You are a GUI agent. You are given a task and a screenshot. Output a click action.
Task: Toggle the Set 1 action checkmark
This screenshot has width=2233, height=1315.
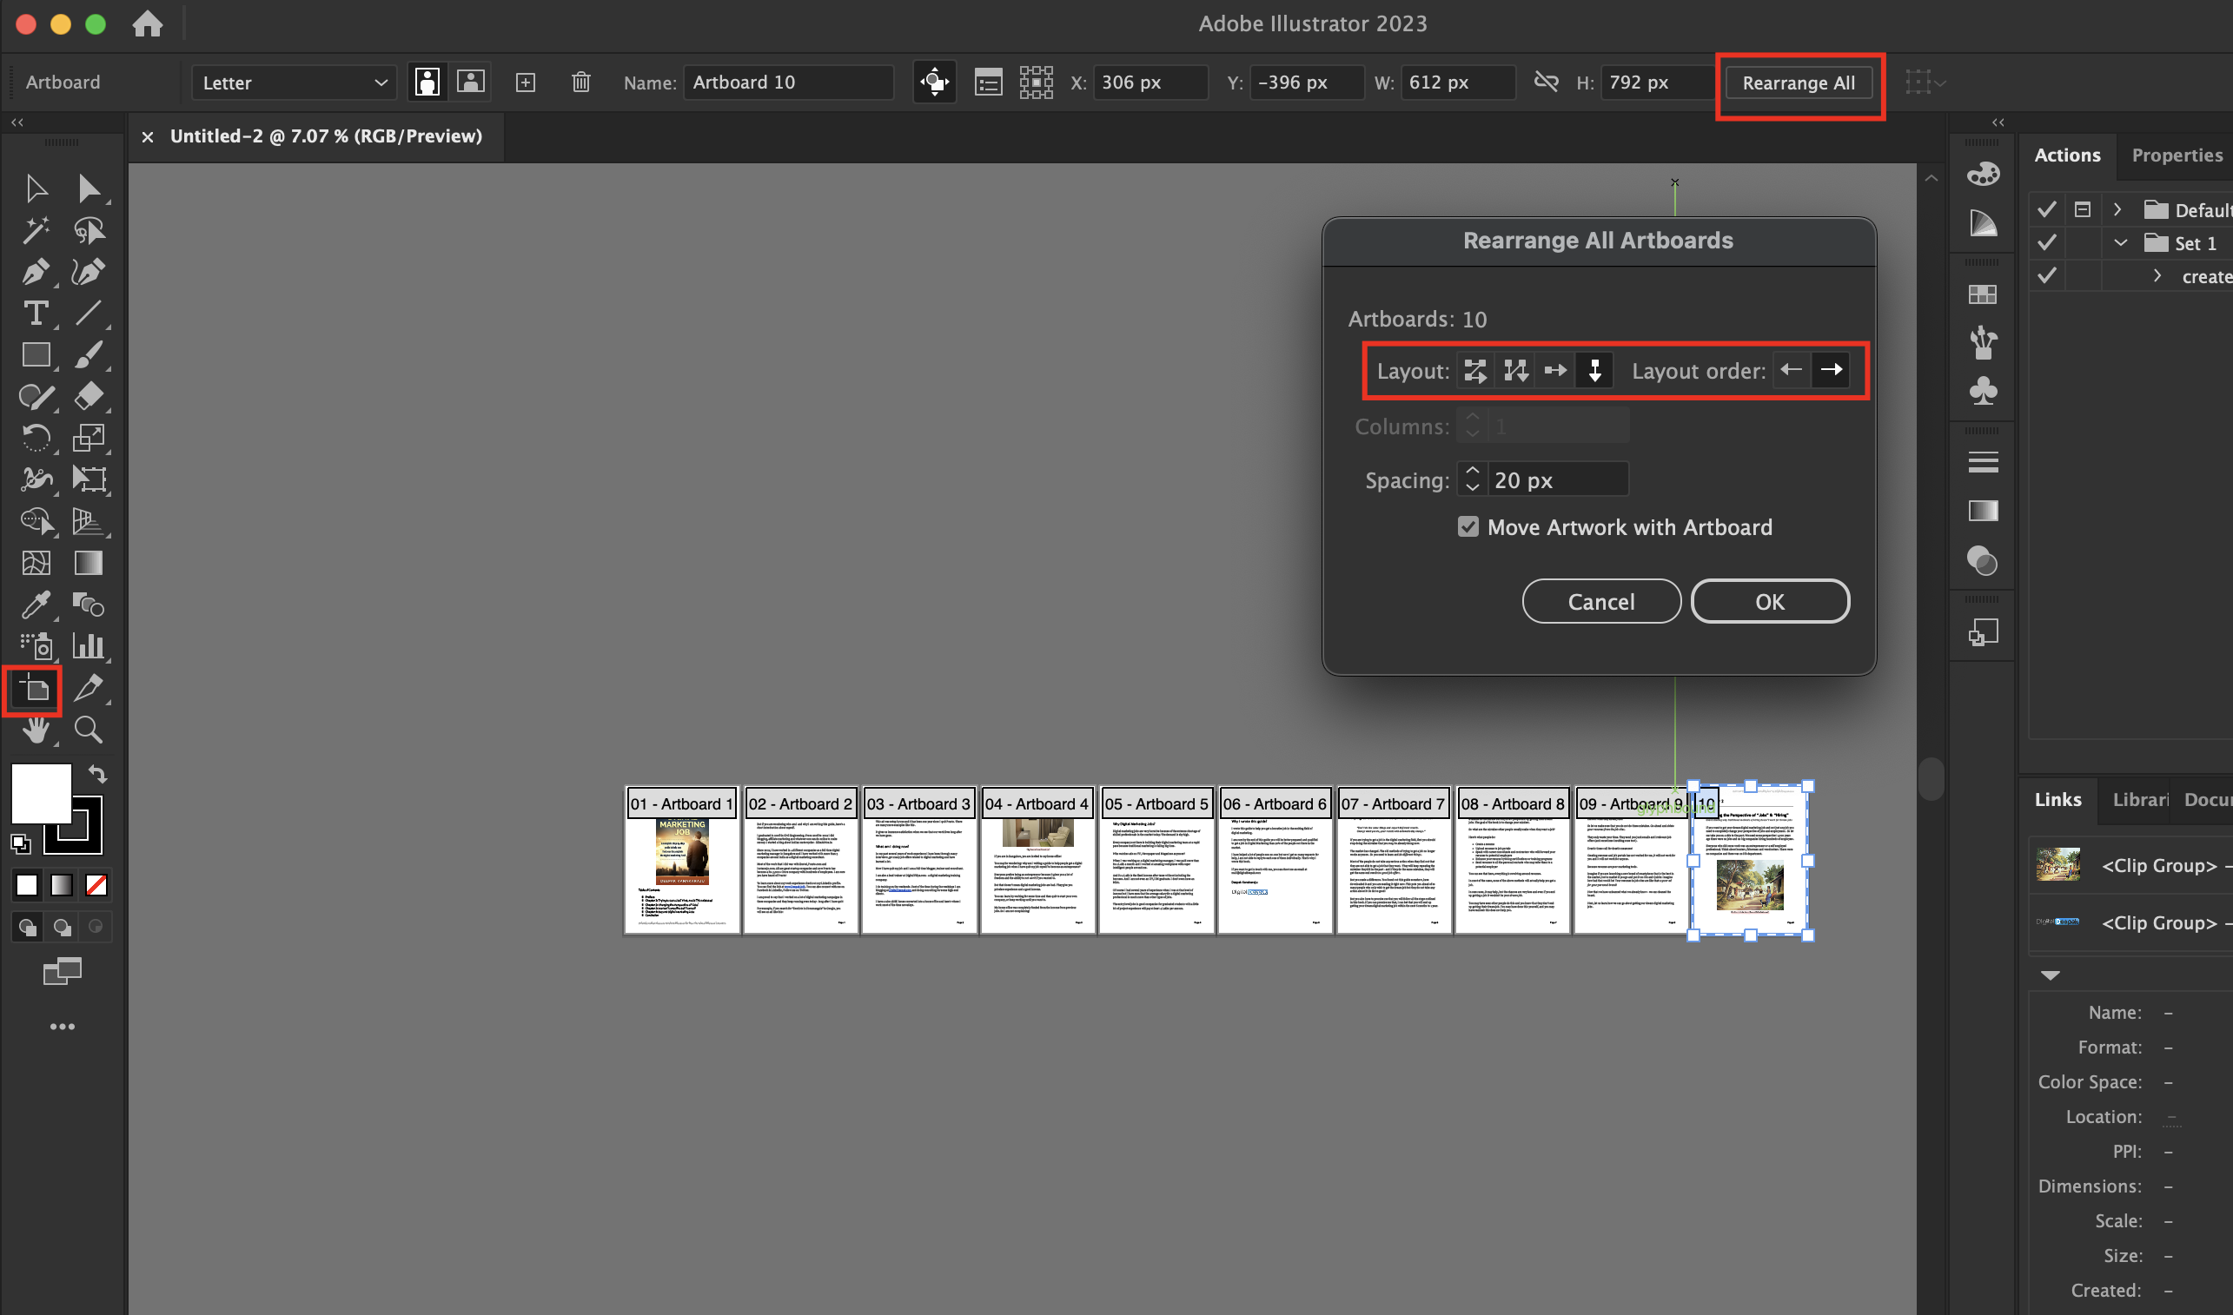pos(2047,243)
